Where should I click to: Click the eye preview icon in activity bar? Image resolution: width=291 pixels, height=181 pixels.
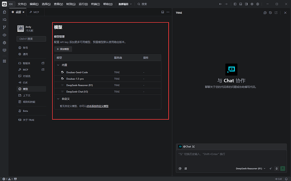coord(5,35)
